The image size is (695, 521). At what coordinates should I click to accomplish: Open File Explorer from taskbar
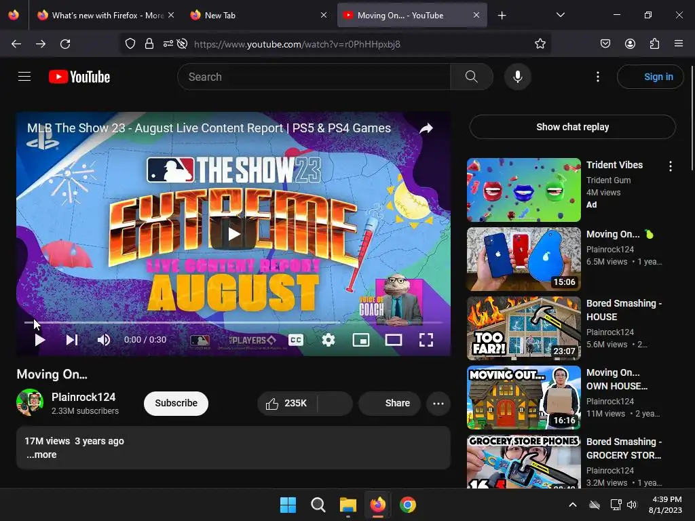(x=348, y=505)
